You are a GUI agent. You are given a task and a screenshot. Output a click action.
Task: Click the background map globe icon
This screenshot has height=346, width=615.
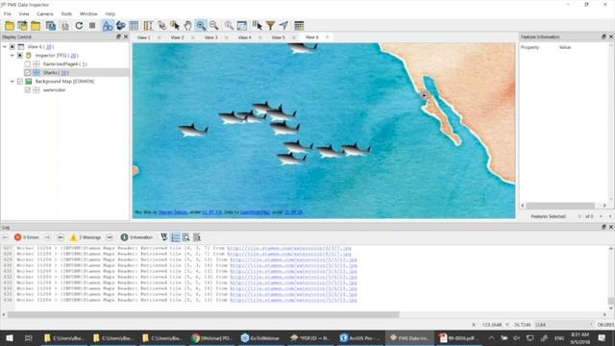point(120,26)
